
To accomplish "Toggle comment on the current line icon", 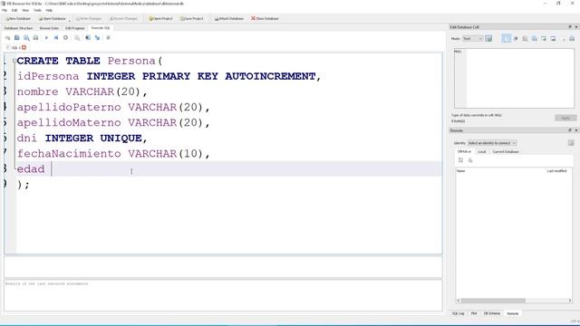I will click(x=109, y=38).
